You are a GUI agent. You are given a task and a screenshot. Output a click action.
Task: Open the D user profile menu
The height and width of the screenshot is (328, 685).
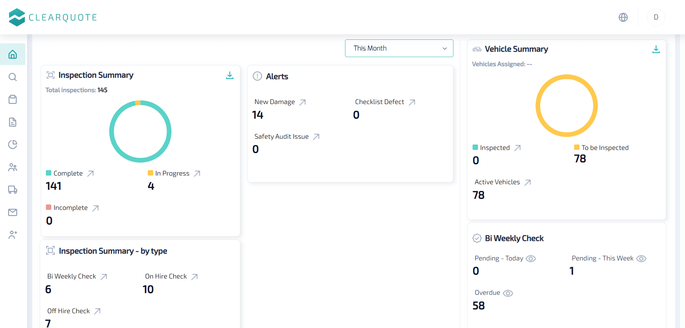(656, 17)
